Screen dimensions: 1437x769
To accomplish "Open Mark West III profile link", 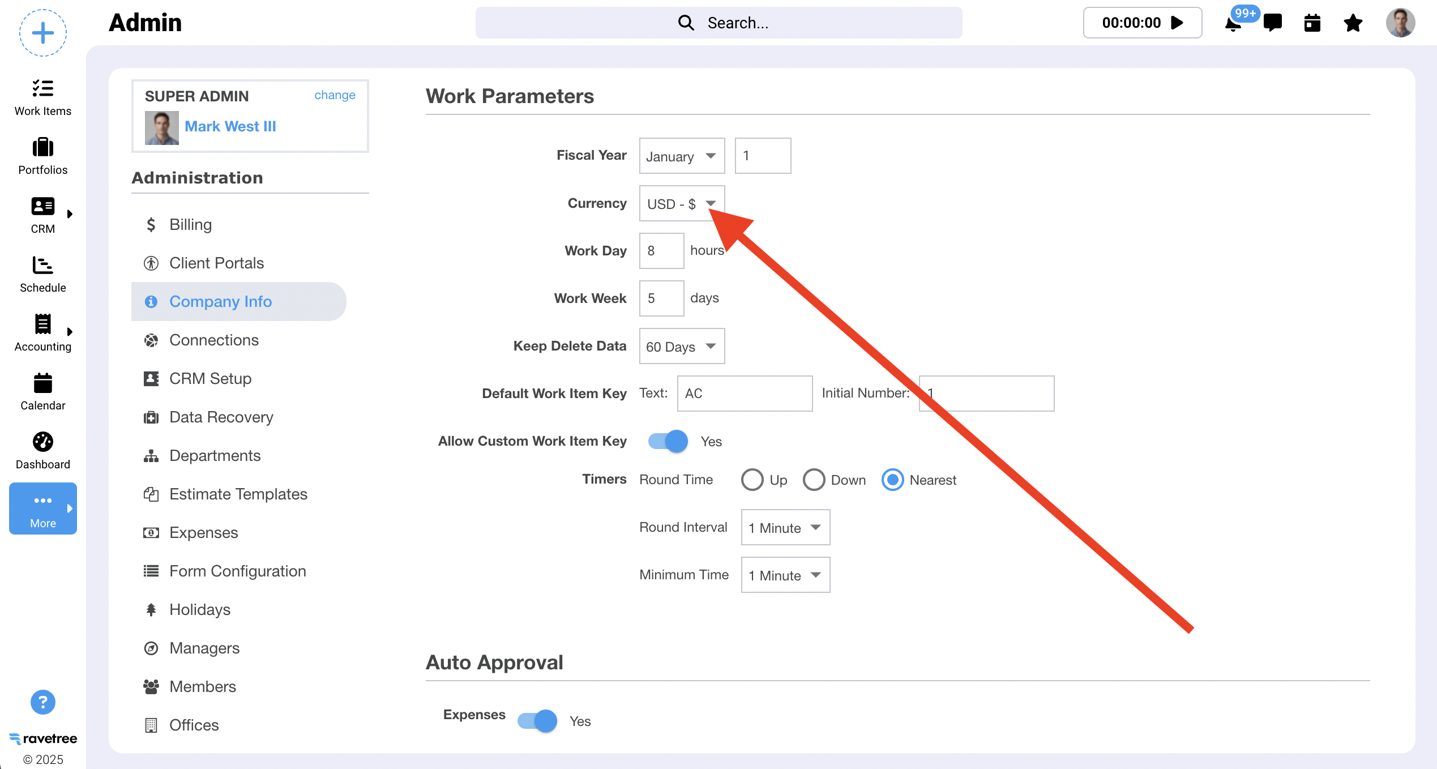I will [230, 126].
